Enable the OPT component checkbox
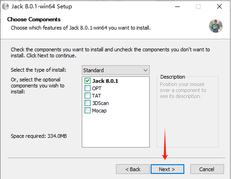 tap(87, 88)
